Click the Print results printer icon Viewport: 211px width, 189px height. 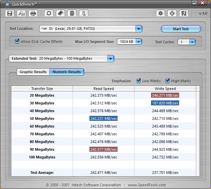[x=33, y=13]
